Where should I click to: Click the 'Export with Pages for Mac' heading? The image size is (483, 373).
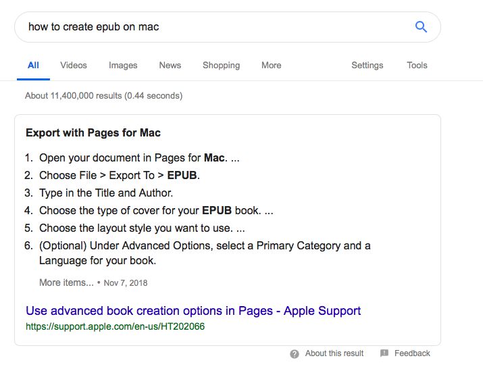tap(93, 133)
